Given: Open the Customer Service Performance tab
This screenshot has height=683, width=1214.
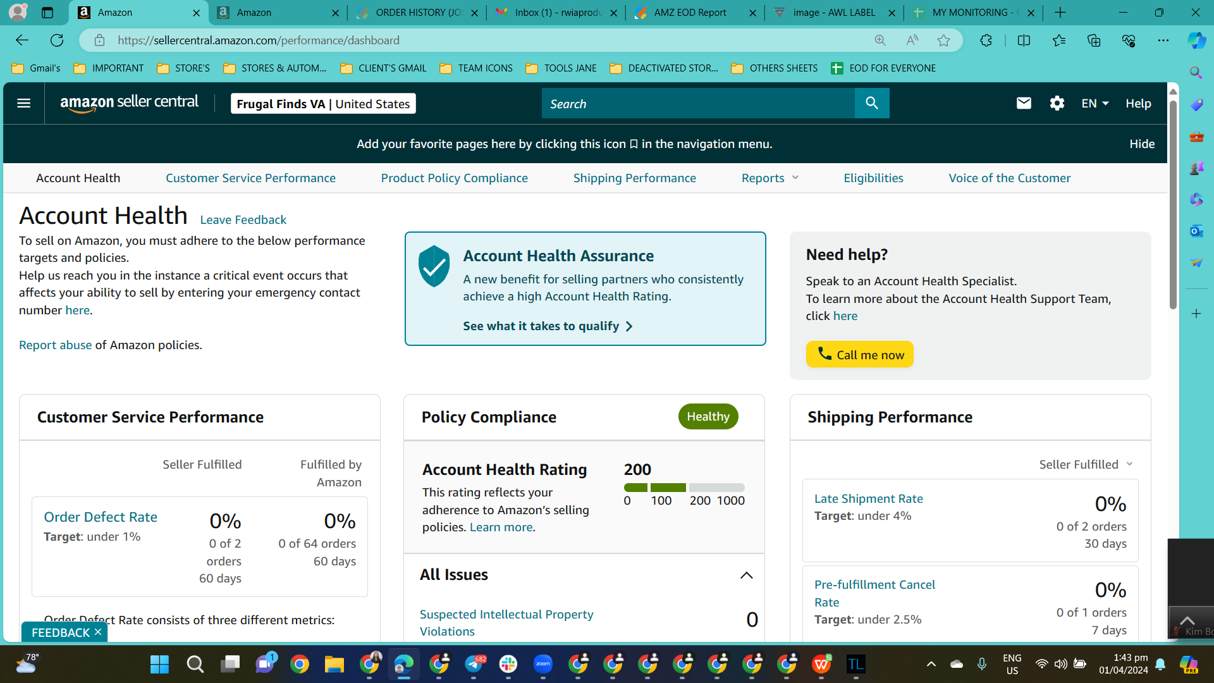Looking at the screenshot, I should (x=250, y=178).
